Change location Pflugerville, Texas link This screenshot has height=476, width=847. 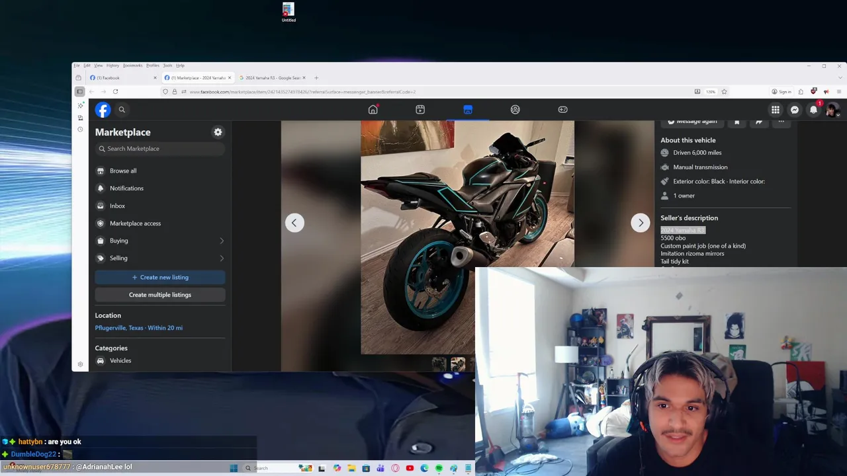(139, 328)
